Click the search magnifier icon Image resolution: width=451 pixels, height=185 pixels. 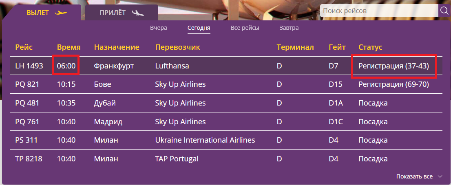(x=444, y=11)
